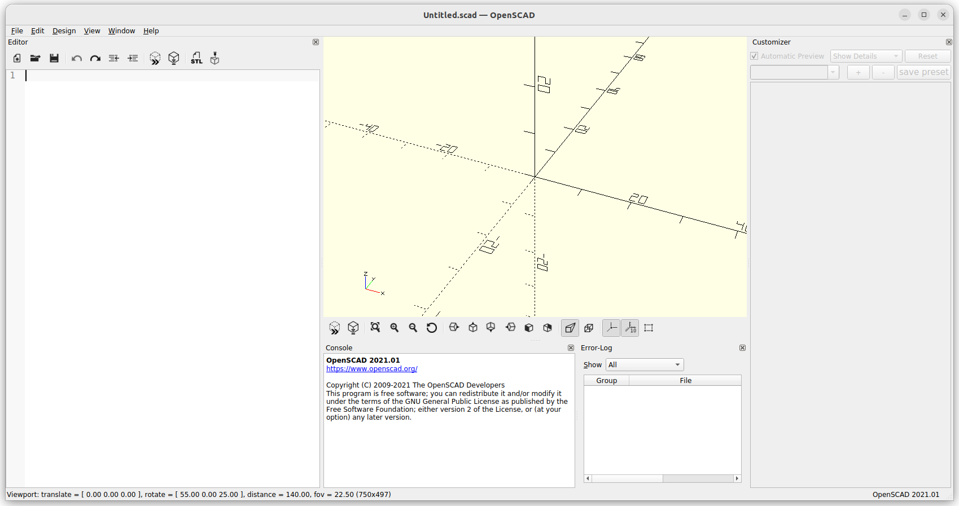Run Preview from the editor toolbar
The width and height of the screenshot is (959, 506).
155,58
